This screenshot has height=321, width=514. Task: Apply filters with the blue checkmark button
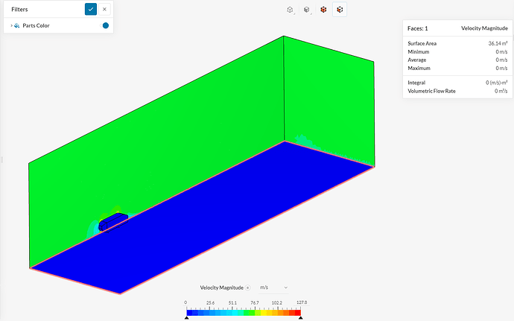91,9
